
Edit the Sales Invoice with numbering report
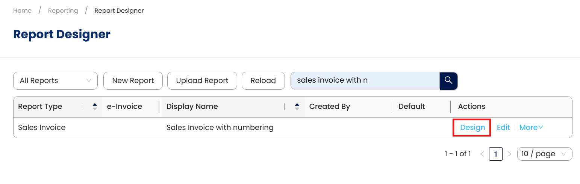coord(503,128)
